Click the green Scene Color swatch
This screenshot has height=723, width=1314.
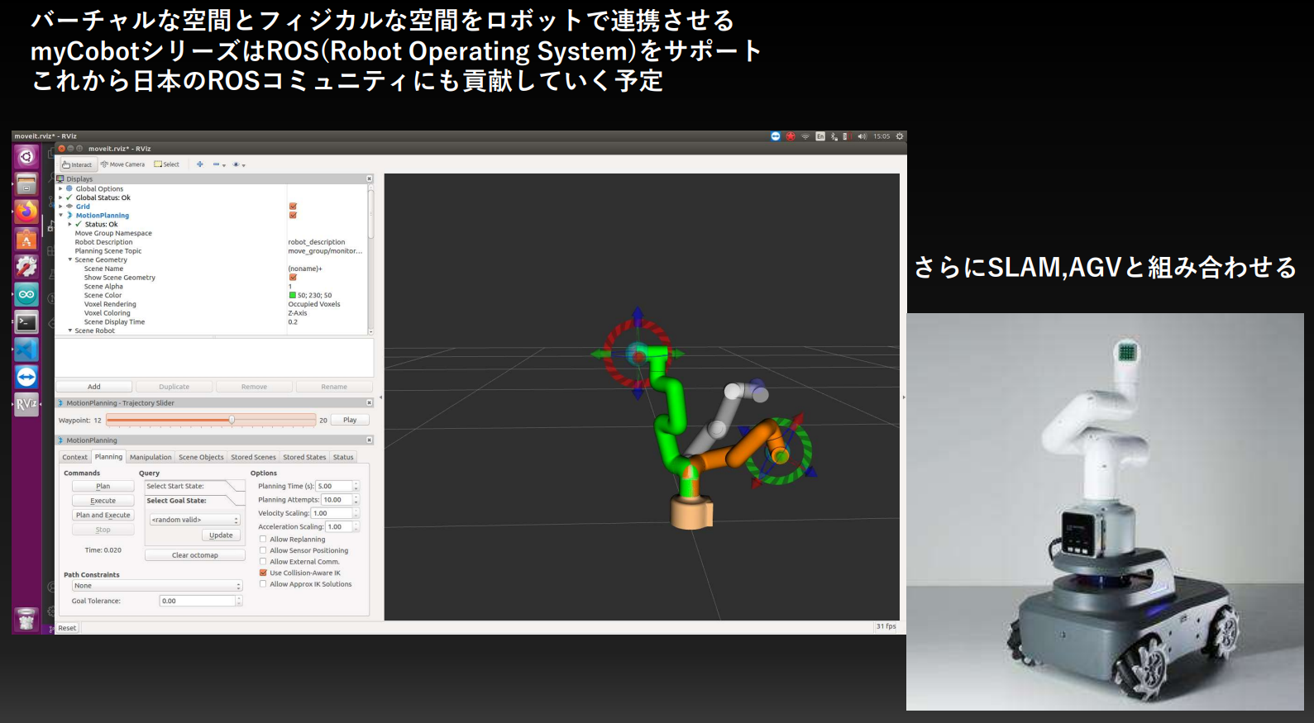pyautogui.click(x=292, y=295)
